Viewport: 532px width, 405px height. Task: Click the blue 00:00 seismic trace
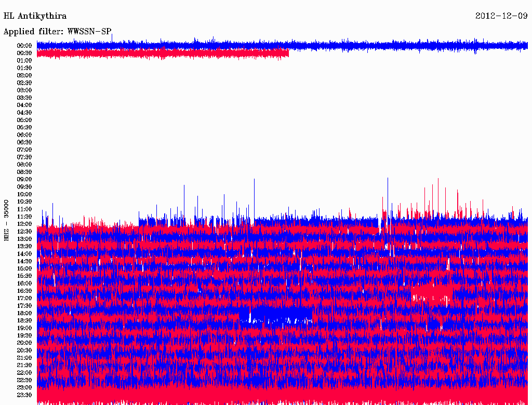[282, 46]
